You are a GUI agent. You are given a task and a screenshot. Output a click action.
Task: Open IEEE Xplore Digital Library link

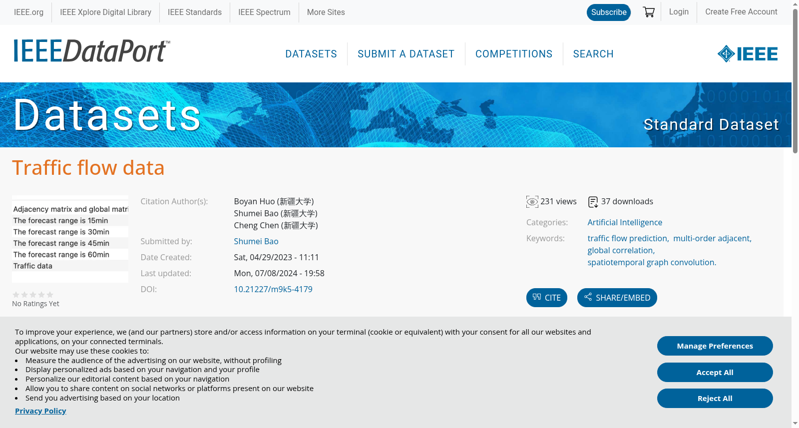105,12
